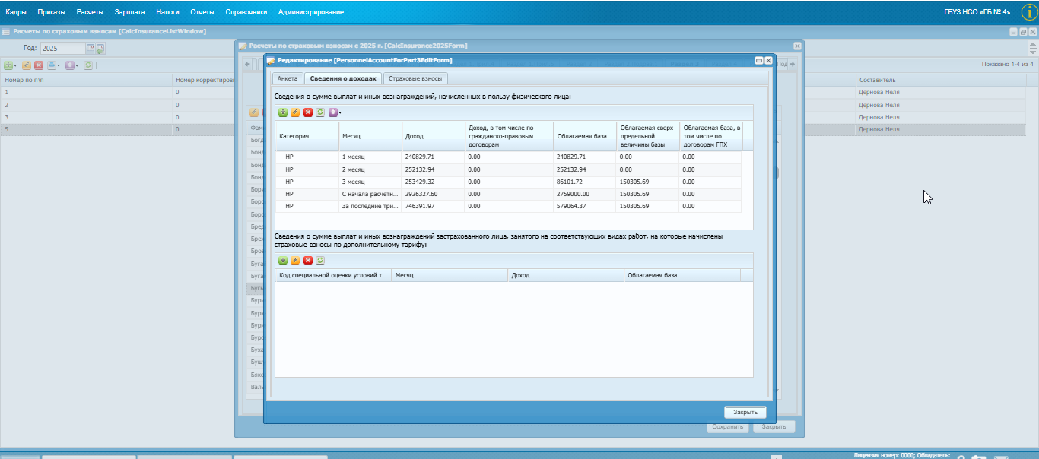Open Расчеты menu
The width and height of the screenshot is (1039, 459).
coord(90,12)
